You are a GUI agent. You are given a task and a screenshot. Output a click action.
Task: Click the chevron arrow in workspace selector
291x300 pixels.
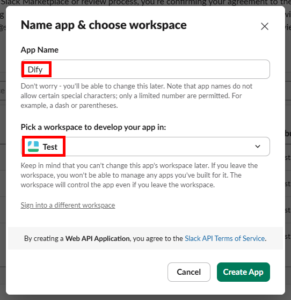coord(258,147)
